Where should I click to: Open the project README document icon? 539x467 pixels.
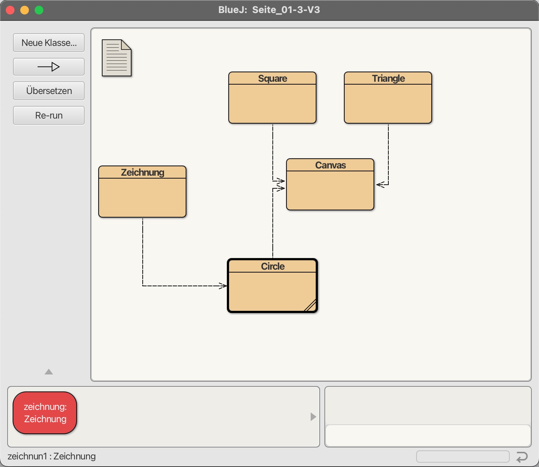click(x=116, y=58)
